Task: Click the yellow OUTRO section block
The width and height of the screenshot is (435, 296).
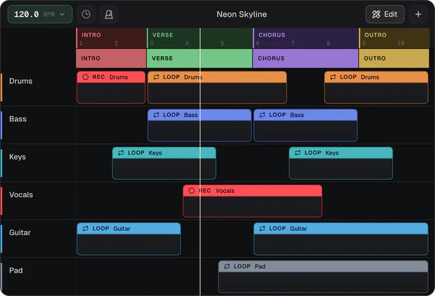Action: point(394,58)
